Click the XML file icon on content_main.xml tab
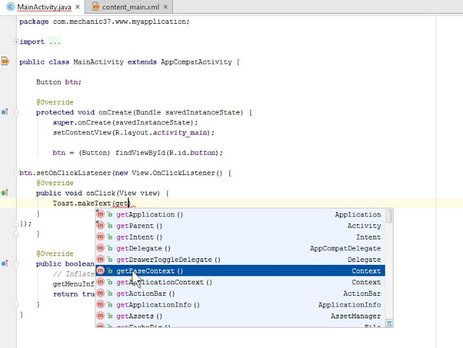463x348 pixels. coord(95,7)
